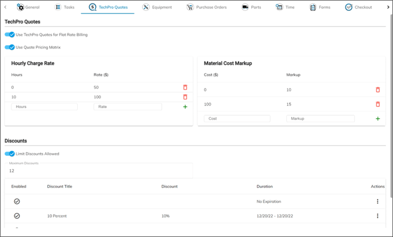The width and height of the screenshot is (393, 237).
Task: Click the Tasks list icon
Action: [58, 7]
